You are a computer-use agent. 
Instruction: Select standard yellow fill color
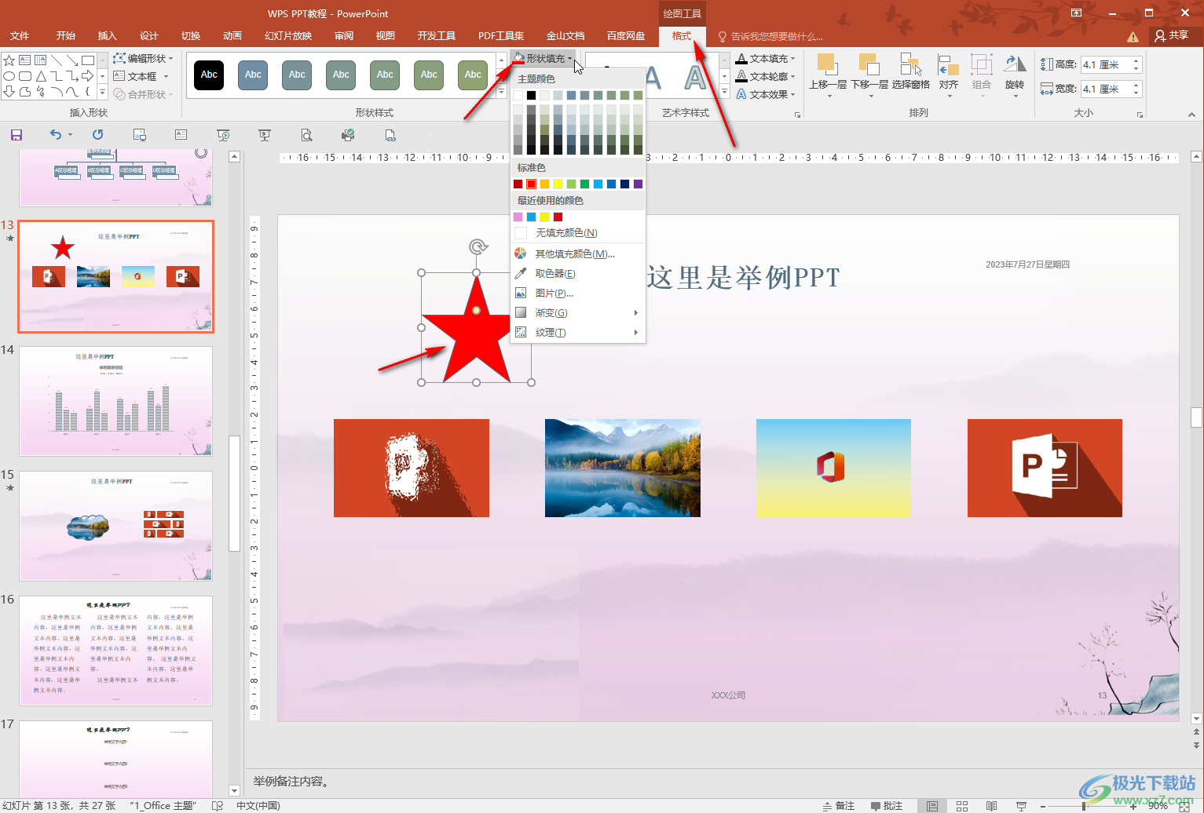pos(558,184)
